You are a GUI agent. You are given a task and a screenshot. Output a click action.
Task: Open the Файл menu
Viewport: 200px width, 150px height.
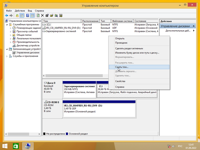(9, 11)
